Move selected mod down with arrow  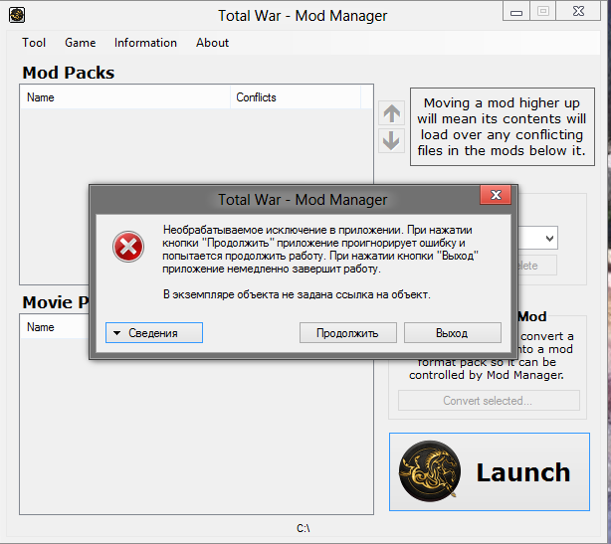392,140
